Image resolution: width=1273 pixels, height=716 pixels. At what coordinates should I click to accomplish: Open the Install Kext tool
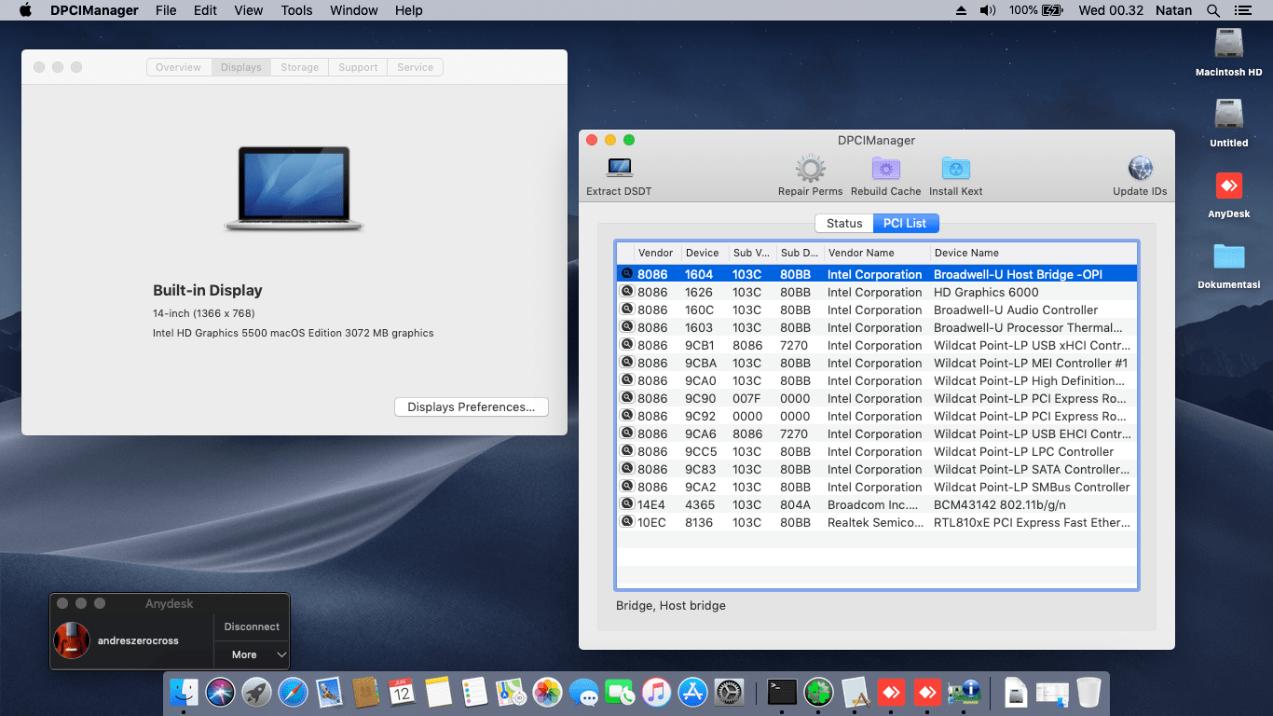coord(955,175)
